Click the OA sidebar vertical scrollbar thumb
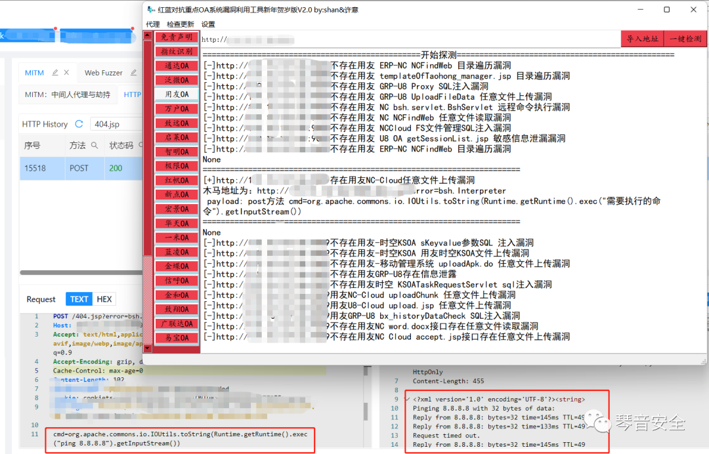Image resolution: width=709 pixels, height=454 pixels. pyautogui.click(x=148, y=148)
